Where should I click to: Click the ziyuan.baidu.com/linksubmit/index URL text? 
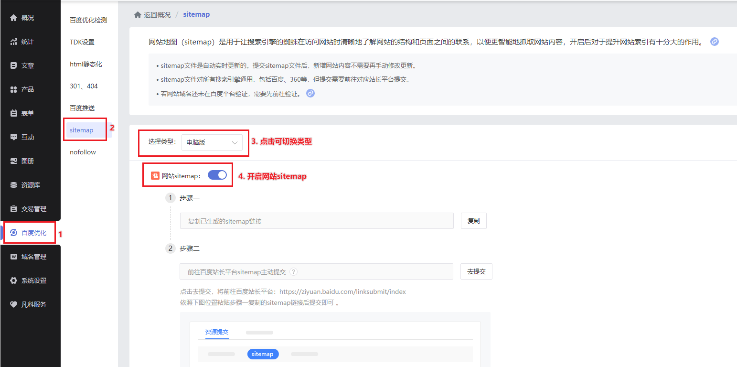click(342, 291)
